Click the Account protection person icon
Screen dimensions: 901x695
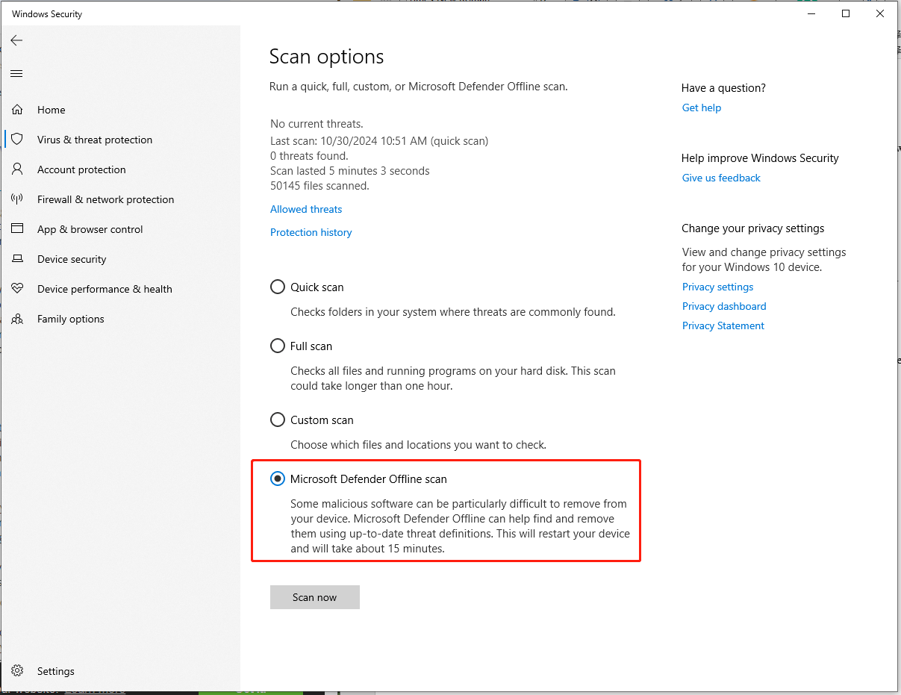17,169
